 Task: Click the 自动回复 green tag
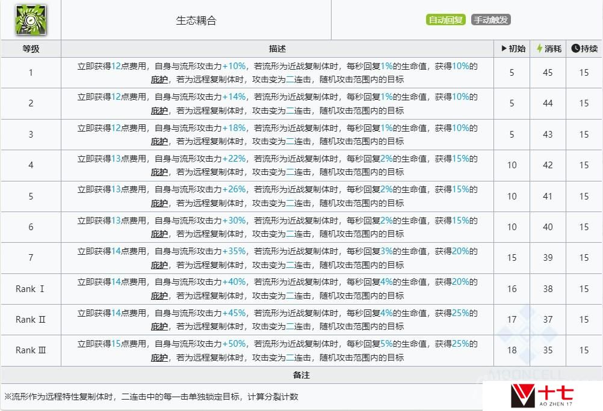click(x=446, y=20)
